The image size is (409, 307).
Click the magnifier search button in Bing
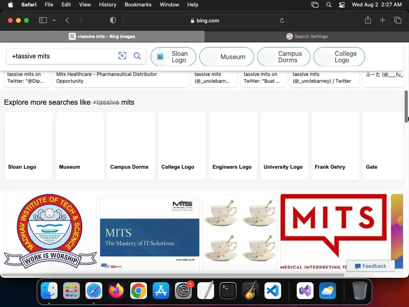(137, 56)
